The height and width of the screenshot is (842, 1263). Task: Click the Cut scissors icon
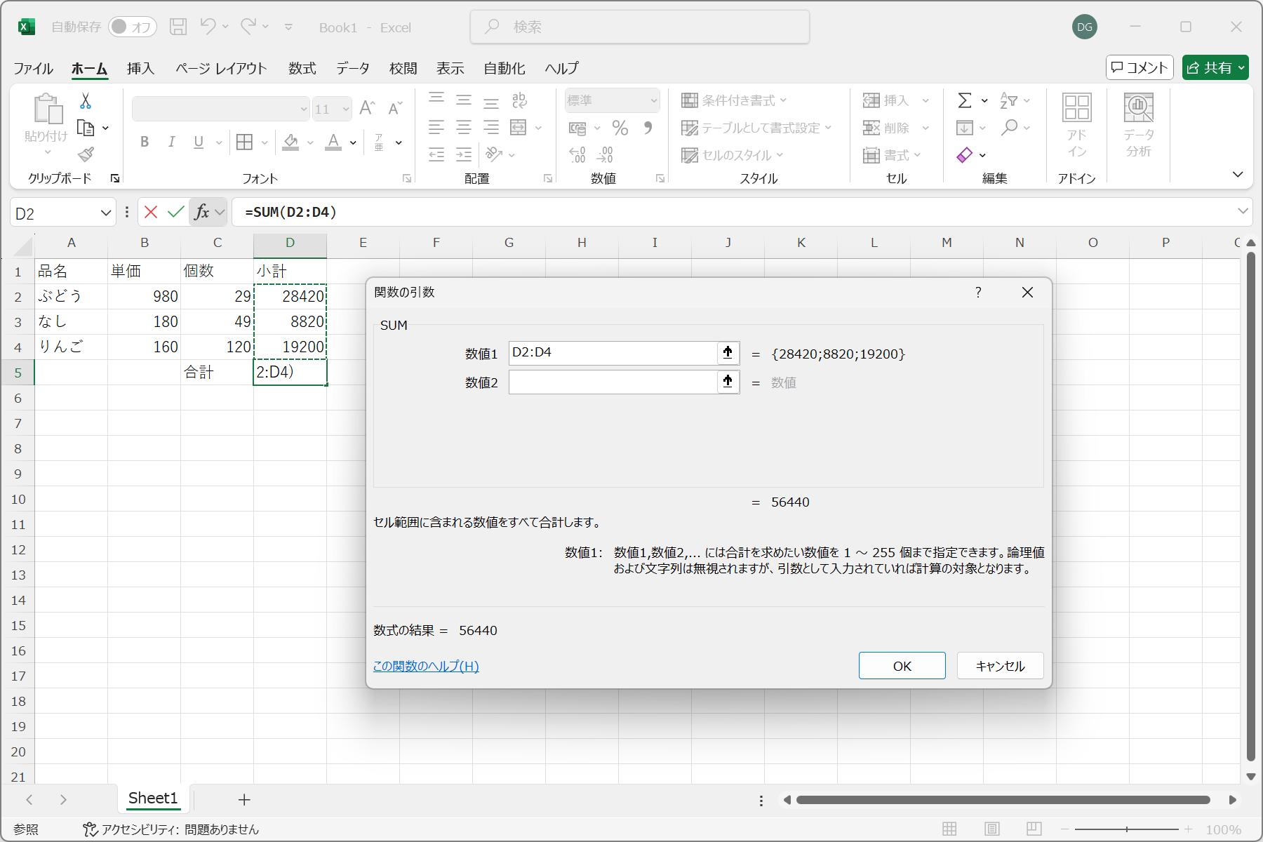coord(86,101)
